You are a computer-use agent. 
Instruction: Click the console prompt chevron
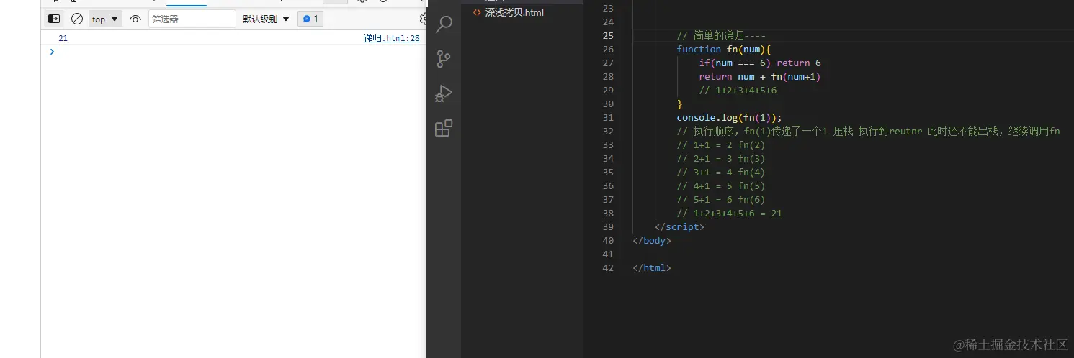click(x=52, y=52)
